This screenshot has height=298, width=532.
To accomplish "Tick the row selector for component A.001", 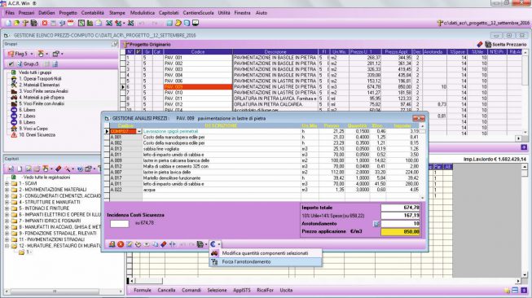I will (107, 138).
